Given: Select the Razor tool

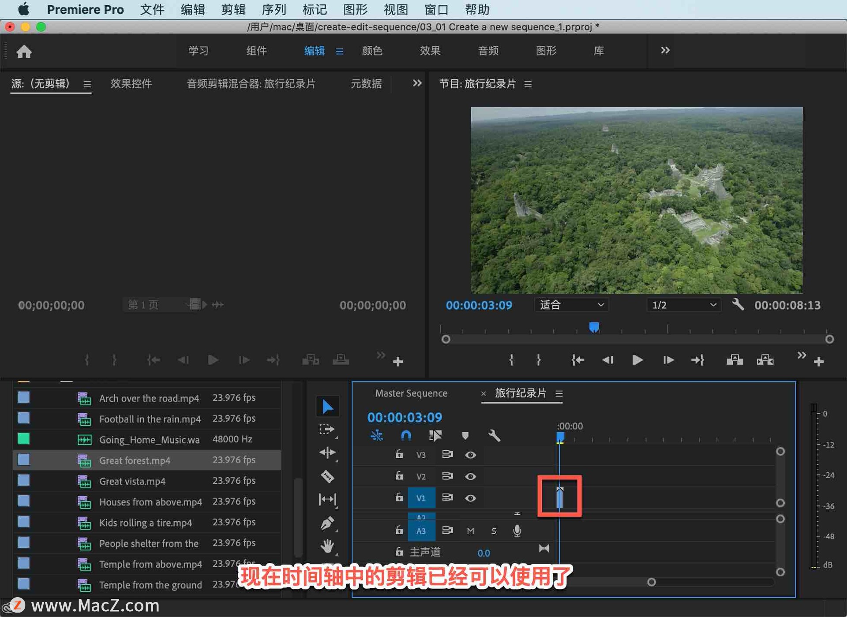Looking at the screenshot, I should 327,476.
